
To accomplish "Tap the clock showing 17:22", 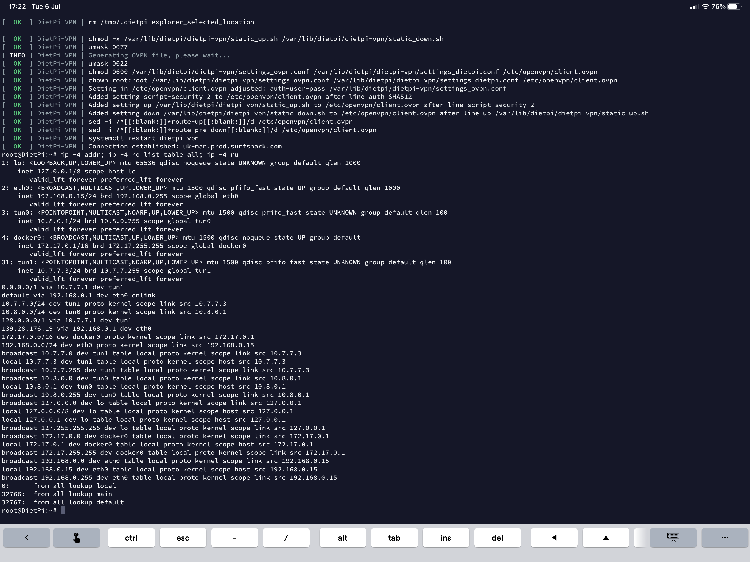I will point(17,7).
